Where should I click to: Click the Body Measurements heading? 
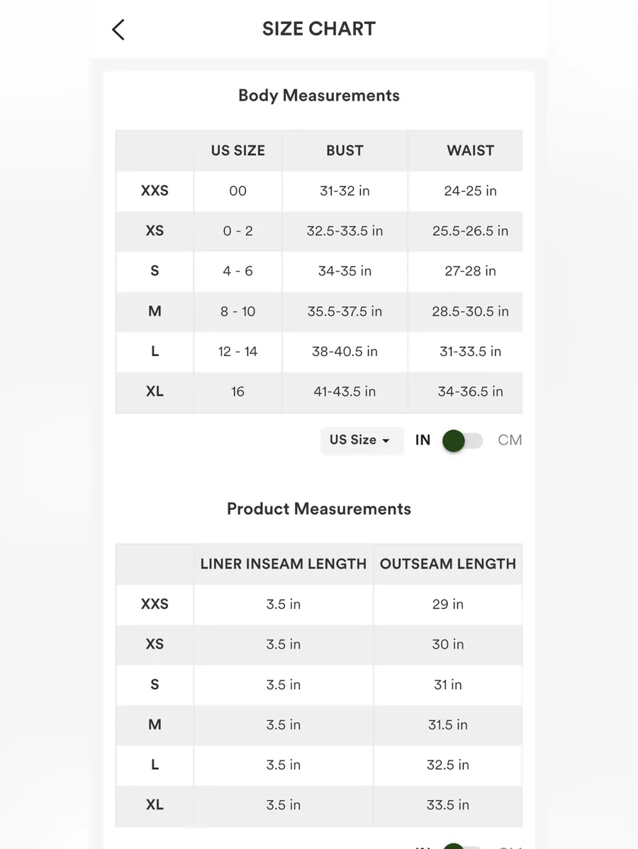point(319,96)
